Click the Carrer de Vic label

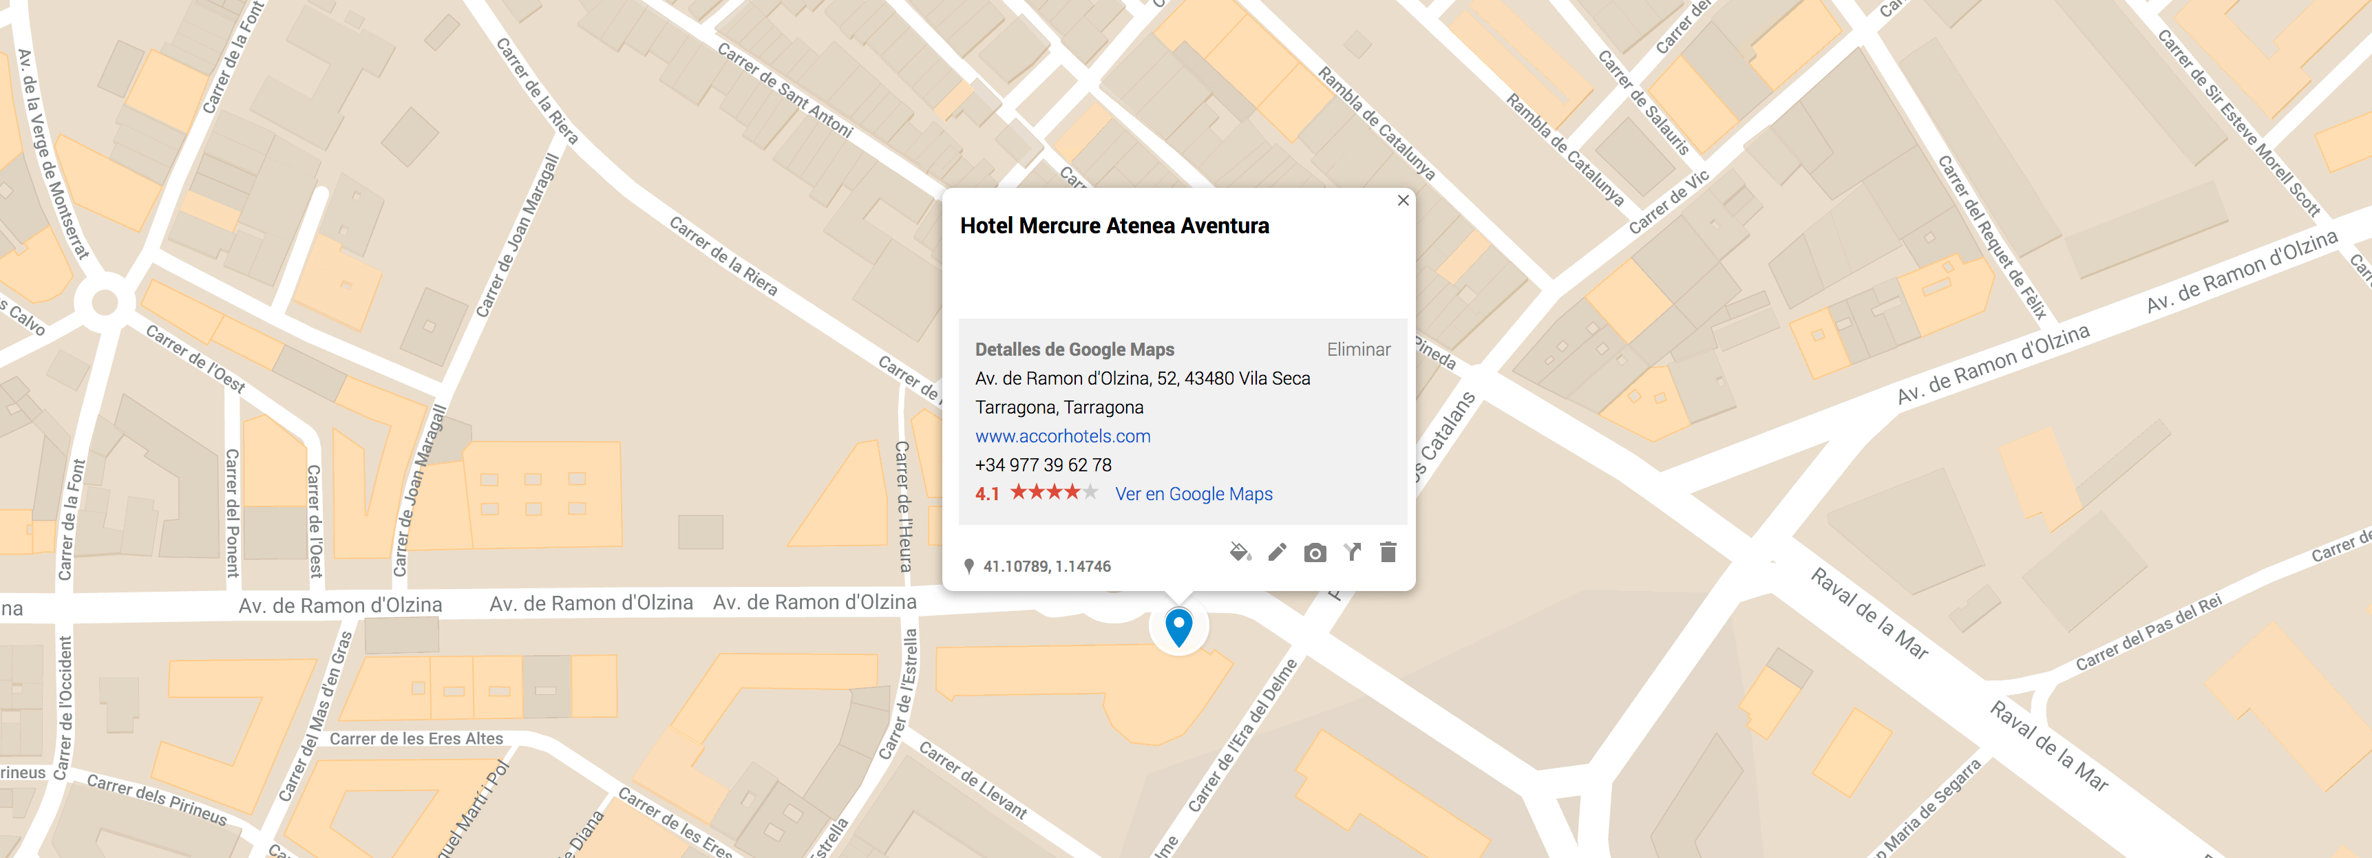(1669, 202)
